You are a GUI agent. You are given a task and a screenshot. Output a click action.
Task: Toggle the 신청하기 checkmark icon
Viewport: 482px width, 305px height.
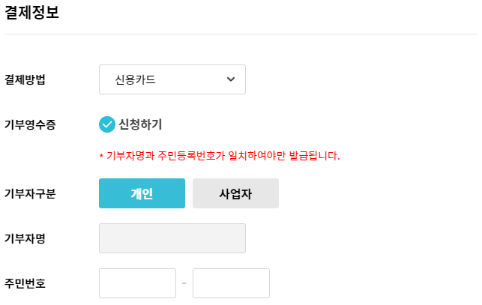[x=107, y=124]
